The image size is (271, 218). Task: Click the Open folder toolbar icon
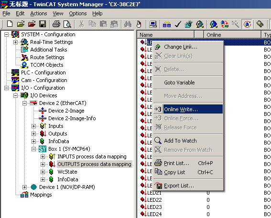pos(21,24)
